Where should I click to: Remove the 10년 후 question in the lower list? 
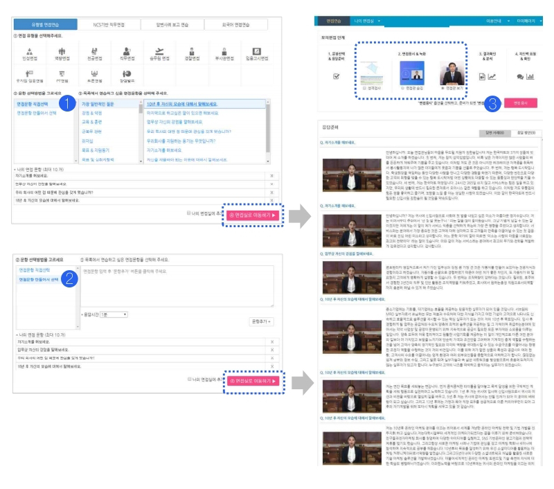pos(272,366)
